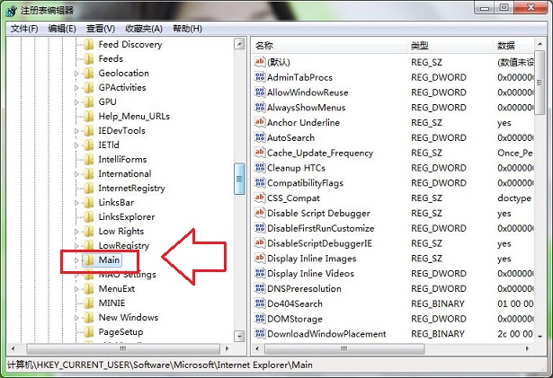The height and width of the screenshot is (378, 553).
Task: Click the GPActivities folder icon
Action: coord(89,88)
